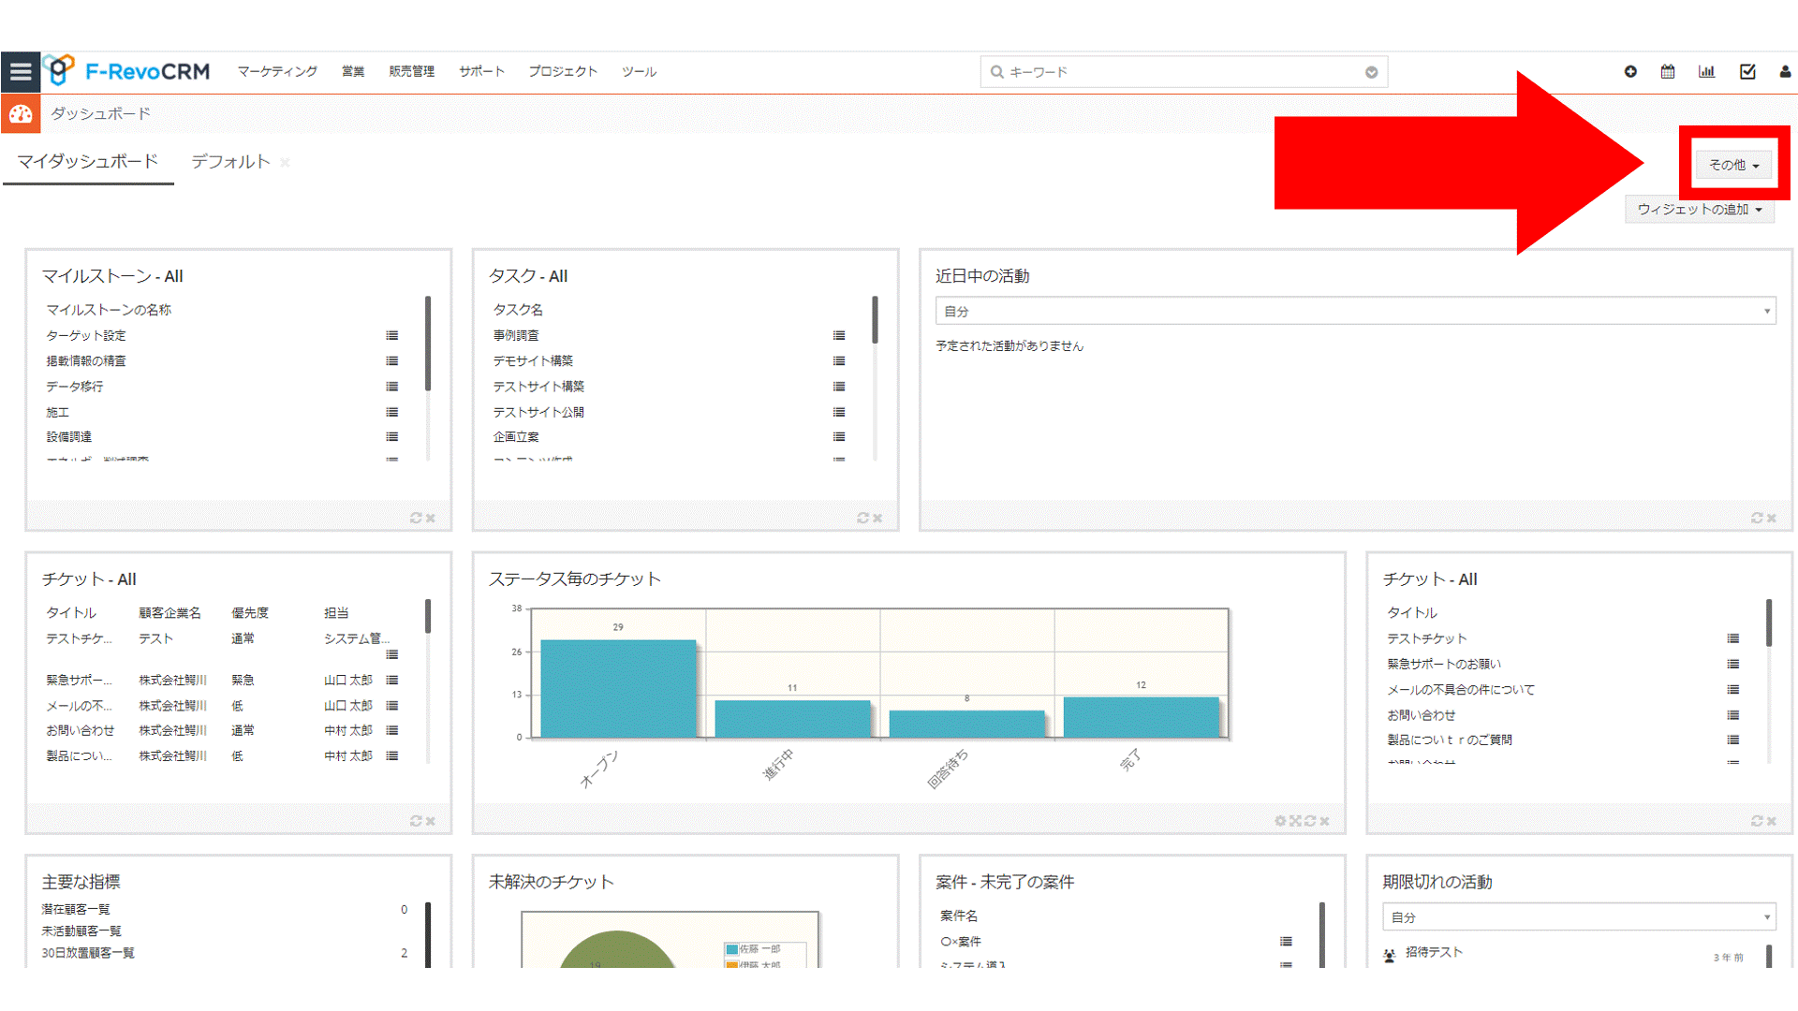Remove the ステータス毎のチケット widget
Viewport: 1798px width, 1011px height.
[1324, 821]
